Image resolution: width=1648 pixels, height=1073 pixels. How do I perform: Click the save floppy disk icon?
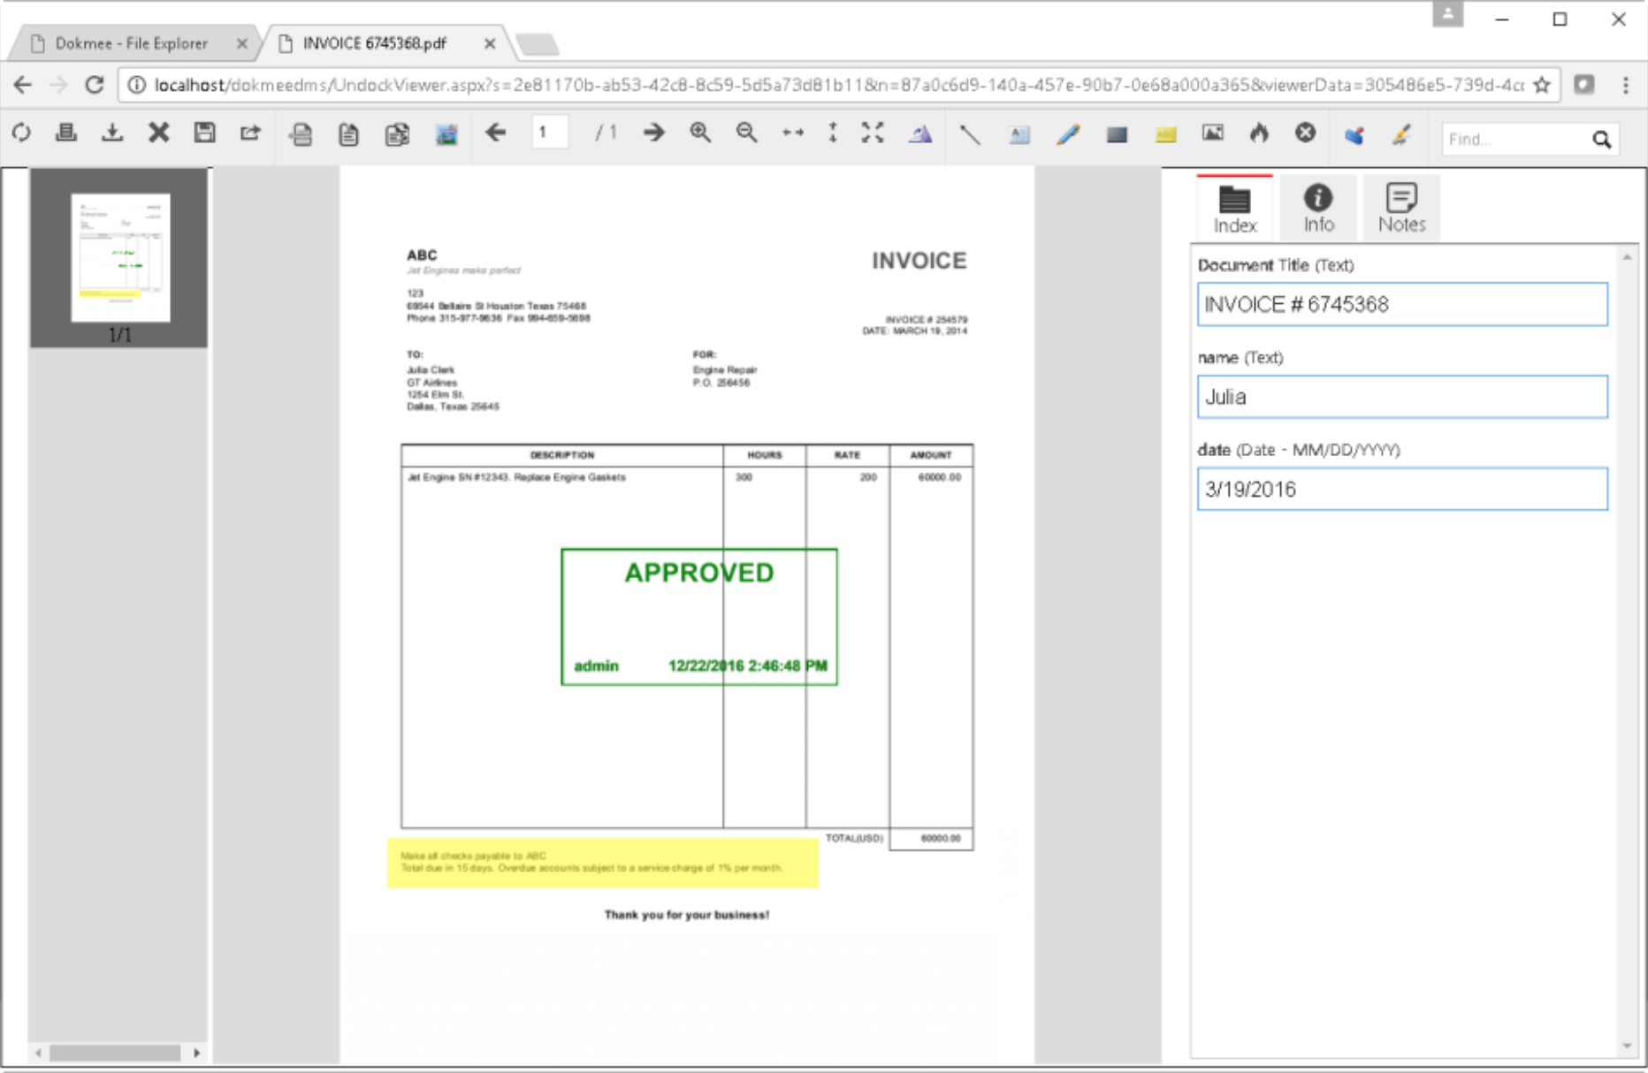[x=204, y=133]
